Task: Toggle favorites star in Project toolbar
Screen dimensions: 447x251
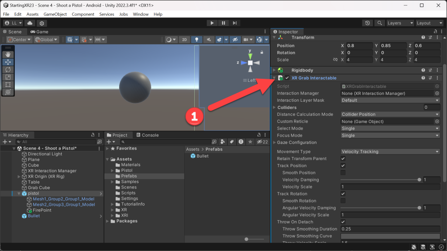Action: coord(250,142)
